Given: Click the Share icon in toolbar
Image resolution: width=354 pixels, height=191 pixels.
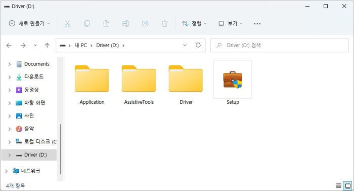Looking at the screenshot, I should 145,23.
